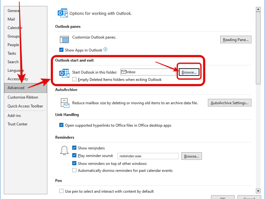Viewport: 265px width, 199px height.
Task: Click "Options for working with Outlook." text
Action: coord(100,14)
